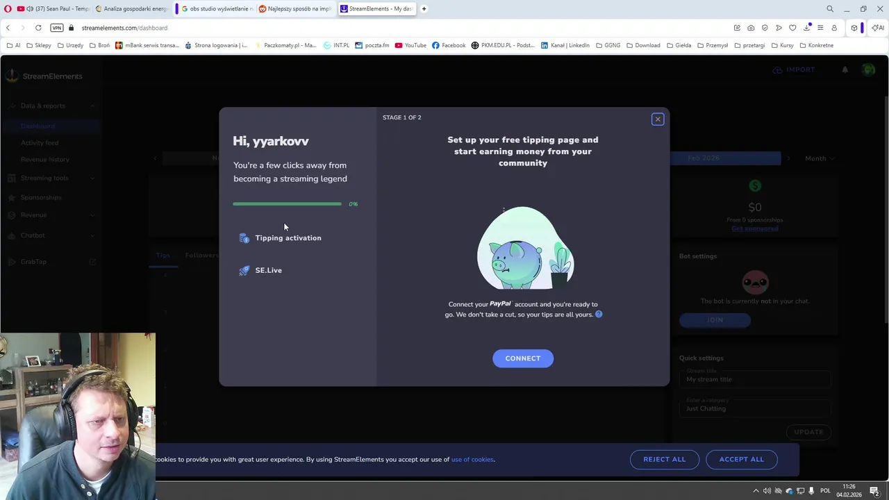Screen dimensions: 889x500
Task: Reload the StreamElements page
Action: coord(38,28)
